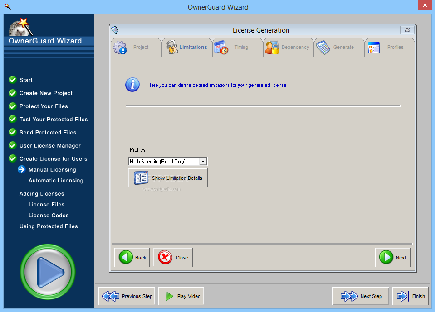The image size is (435, 312).
Task: Click the hedgehog wizard logo
Action: (20, 27)
